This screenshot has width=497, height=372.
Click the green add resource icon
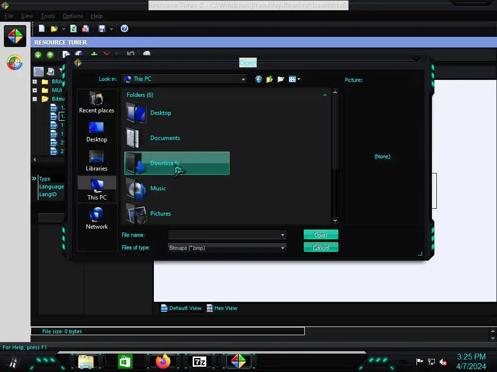point(94,53)
